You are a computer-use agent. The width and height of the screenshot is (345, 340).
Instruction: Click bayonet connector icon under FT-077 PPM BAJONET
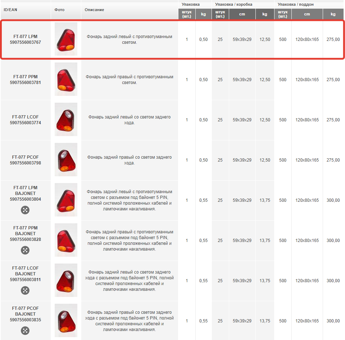[x=25, y=250]
